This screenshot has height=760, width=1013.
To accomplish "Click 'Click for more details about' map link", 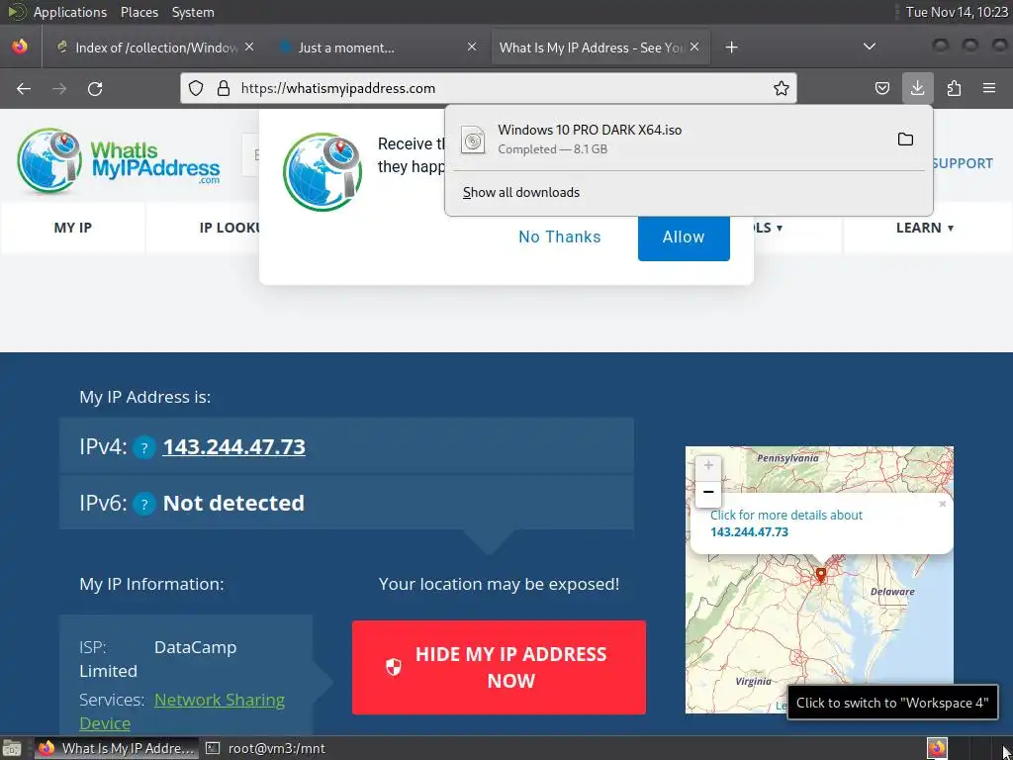I will (786, 515).
